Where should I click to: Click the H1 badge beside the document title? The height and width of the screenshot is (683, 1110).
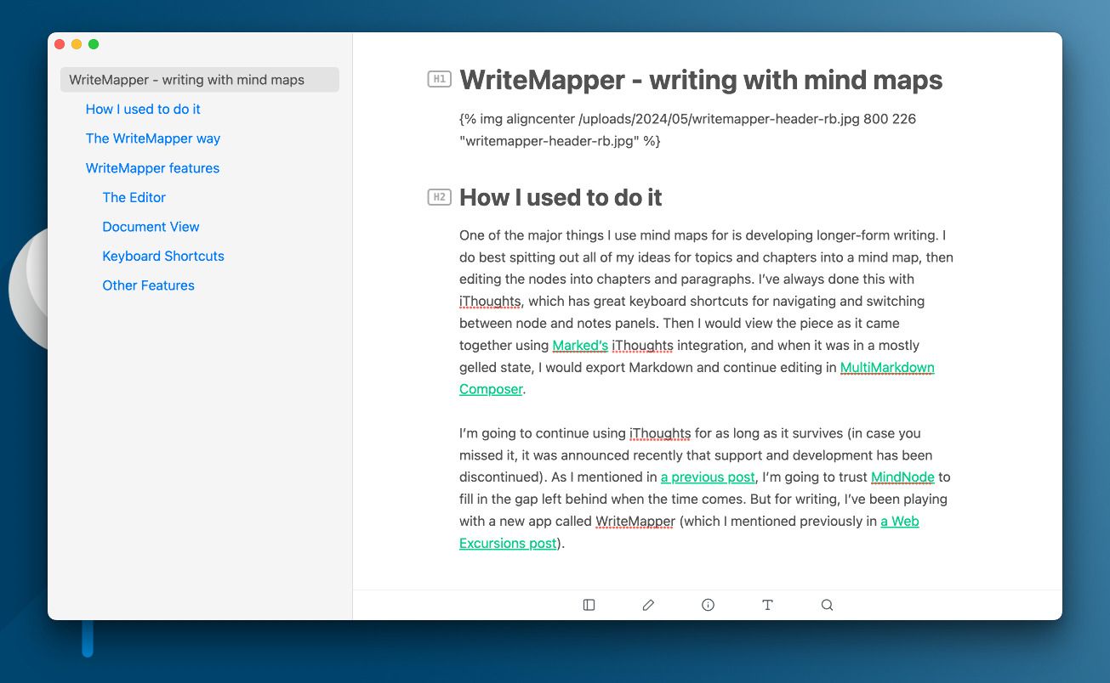(x=439, y=79)
